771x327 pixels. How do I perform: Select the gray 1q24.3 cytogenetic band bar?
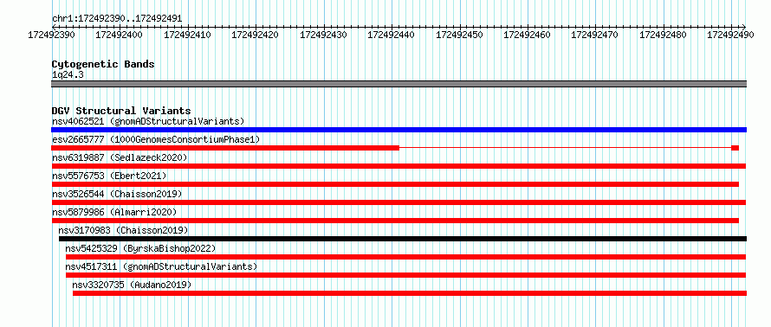click(x=398, y=84)
